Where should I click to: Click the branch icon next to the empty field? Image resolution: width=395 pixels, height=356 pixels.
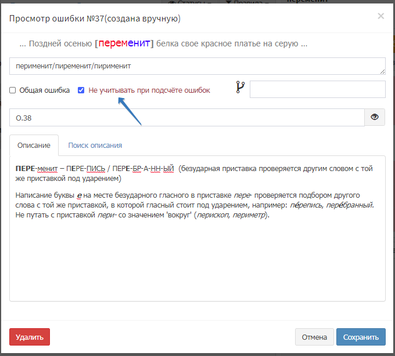pos(240,88)
